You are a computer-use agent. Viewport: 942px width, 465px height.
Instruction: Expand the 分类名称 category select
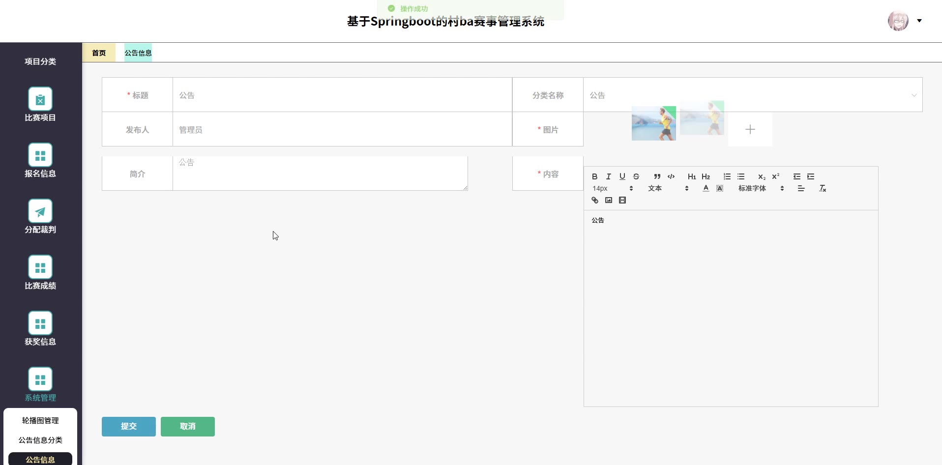click(x=753, y=95)
